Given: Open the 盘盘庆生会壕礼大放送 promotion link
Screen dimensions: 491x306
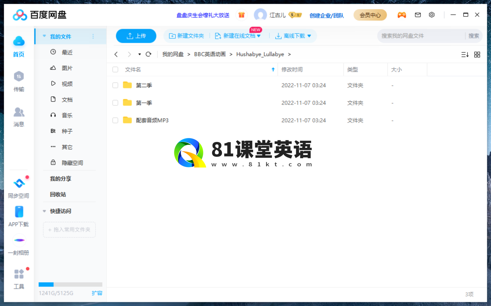Looking at the screenshot, I should [x=203, y=15].
